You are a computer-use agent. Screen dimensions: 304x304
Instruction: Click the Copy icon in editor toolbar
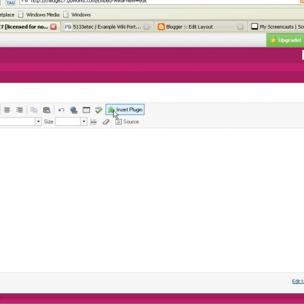[34, 110]
